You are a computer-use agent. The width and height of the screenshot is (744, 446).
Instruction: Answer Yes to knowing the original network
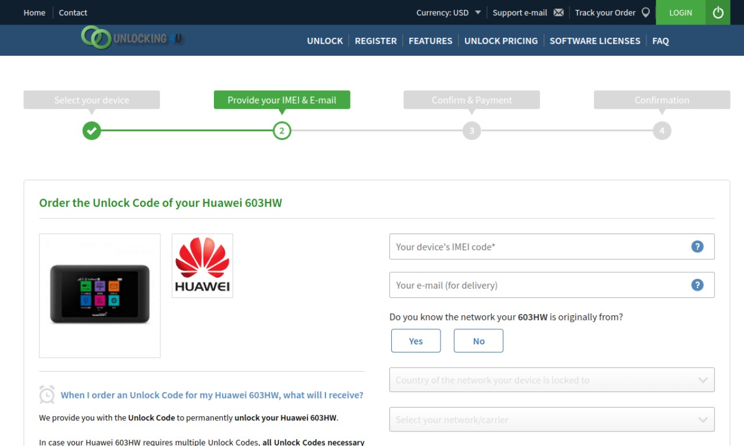click(x=416, y=341)
